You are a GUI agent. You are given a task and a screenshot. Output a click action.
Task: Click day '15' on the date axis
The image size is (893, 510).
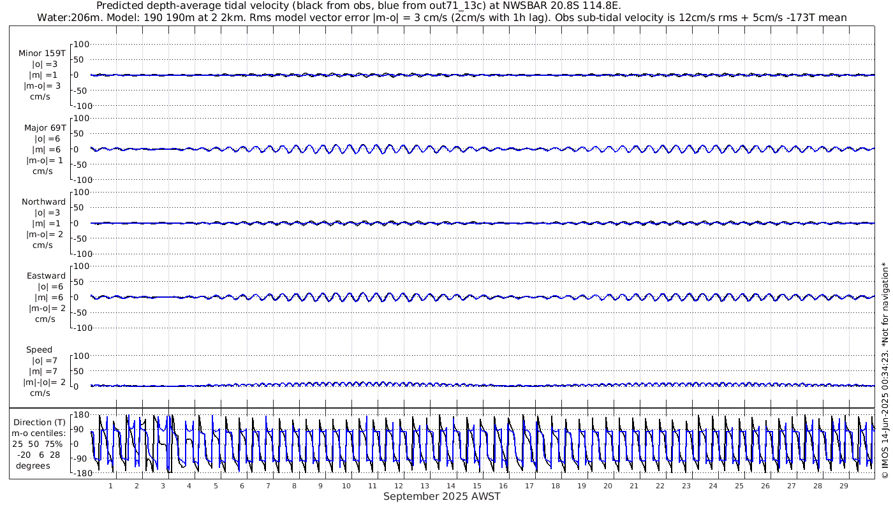click(477, 486)
